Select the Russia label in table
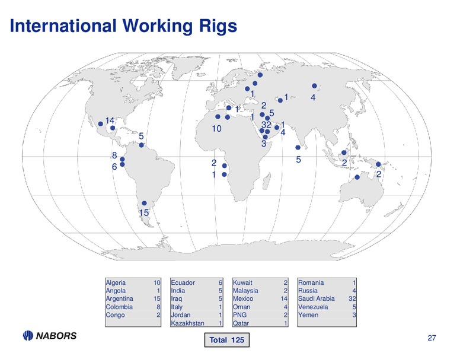Screen dimensions: 460x356 pyautogui.click(x=308, y=291)
